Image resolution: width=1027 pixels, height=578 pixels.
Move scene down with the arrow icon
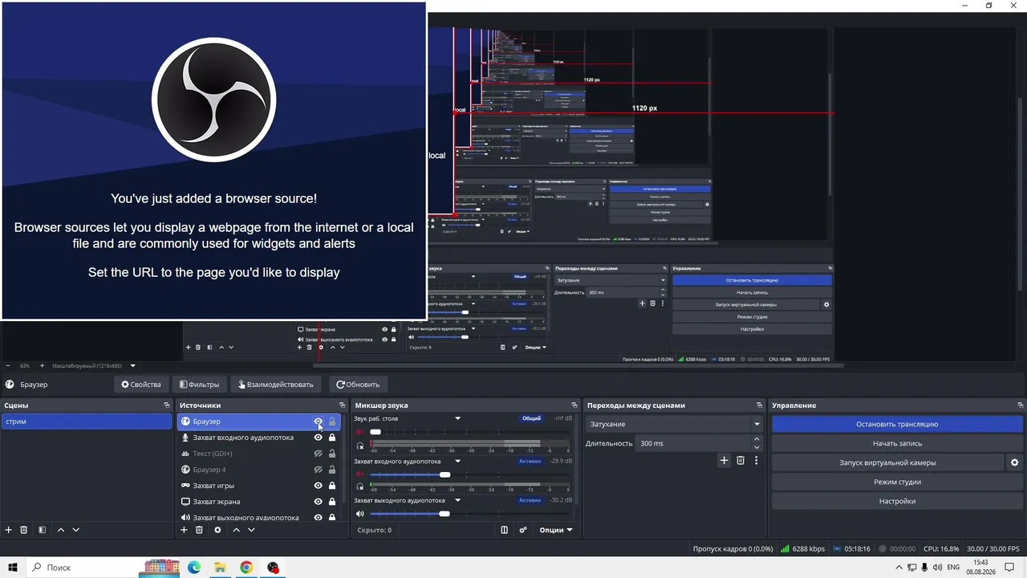pyautogui.click(x=76, y=530)
